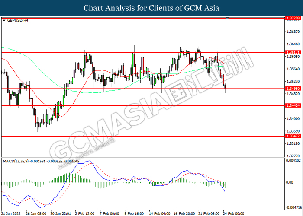The image size is (303, 216).
Task: Click the 1.34000 price axis value
Action: [x=293, y=119]
